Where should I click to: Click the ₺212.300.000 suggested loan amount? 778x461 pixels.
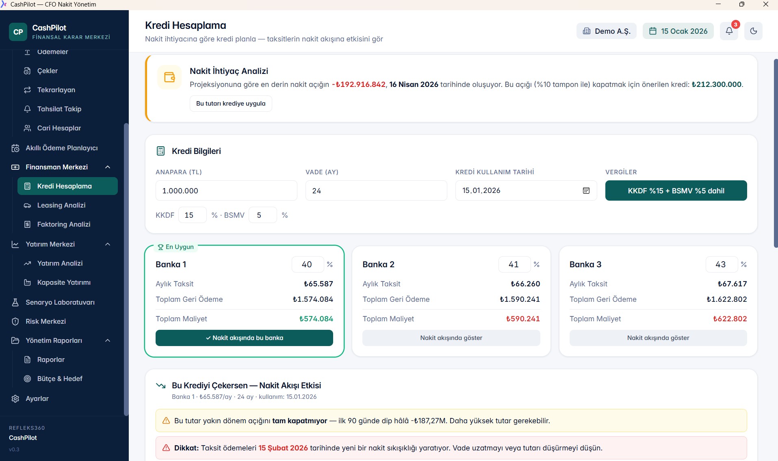click(x=717, y=84)
